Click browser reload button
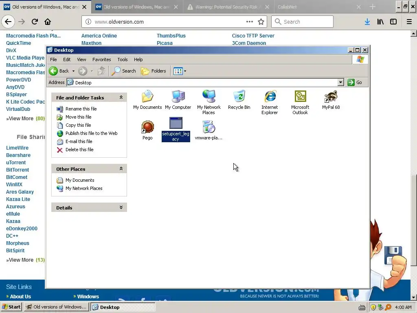The height and width of the screenshot is (313, 417). click(x=35, y=22)
